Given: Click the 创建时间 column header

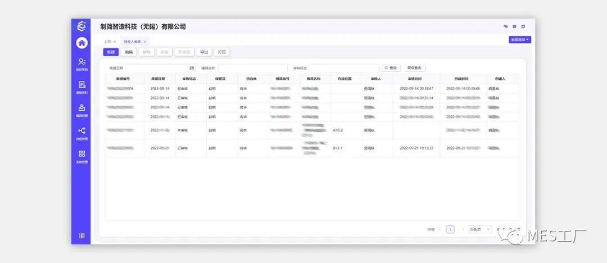Looking at the screenshot, I should click(x=461, y=79).
